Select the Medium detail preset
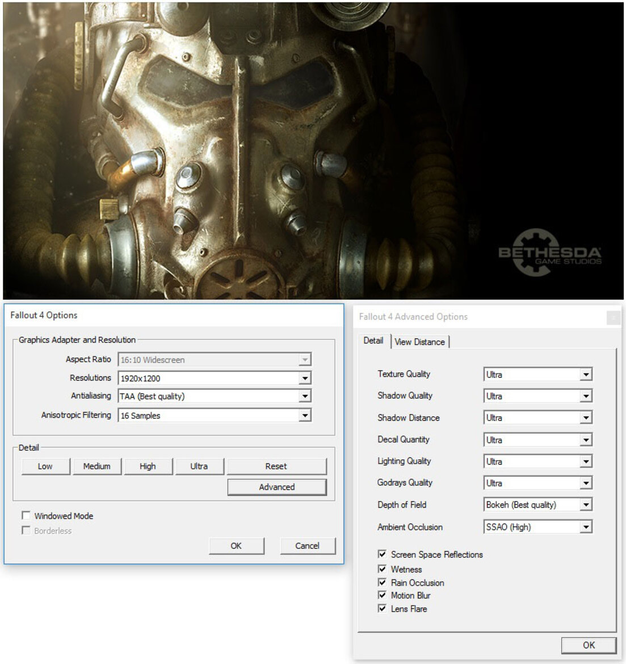The width and height of the screenshot is (626, 664). pos(96,467)
